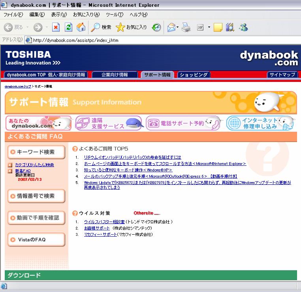
Task: Open dropdown arrow next to Mail icon
Action: point(178,27)
